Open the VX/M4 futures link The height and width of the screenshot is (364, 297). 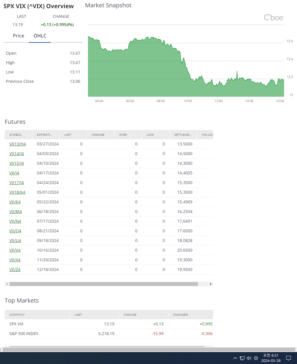[x=16, y=212]
